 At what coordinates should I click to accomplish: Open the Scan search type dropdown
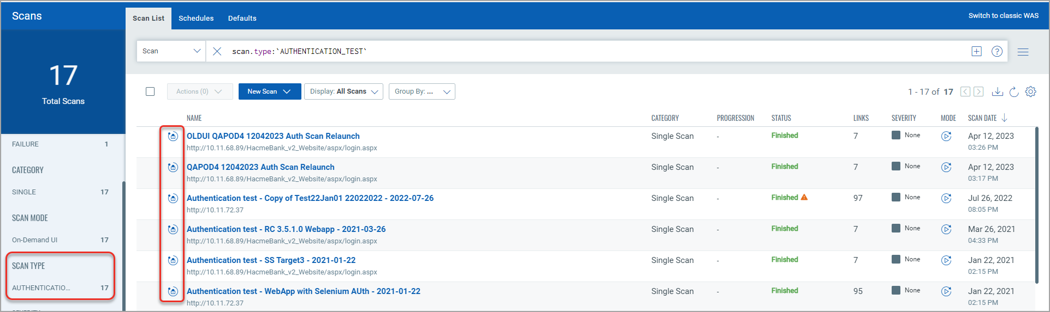[171, 51]
